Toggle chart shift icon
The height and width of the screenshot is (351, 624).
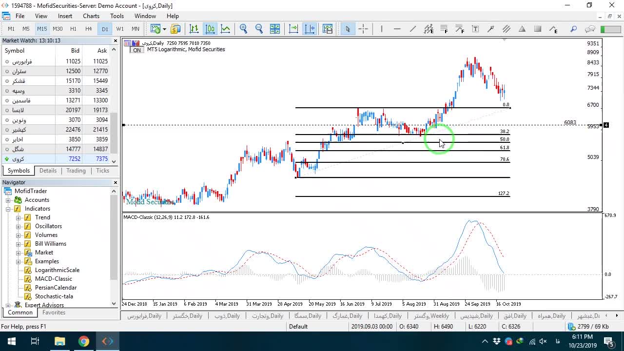pyautogui.click(x=310, y=29)
